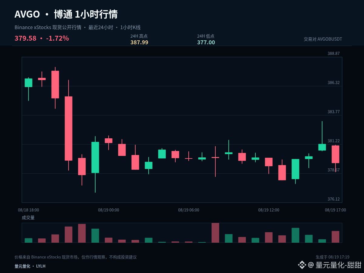Screen dimensions: 364x273
Task: Click the disclaimer text '价格来自 Binance xStocks 现货市场'
Action: pos(45,257)
